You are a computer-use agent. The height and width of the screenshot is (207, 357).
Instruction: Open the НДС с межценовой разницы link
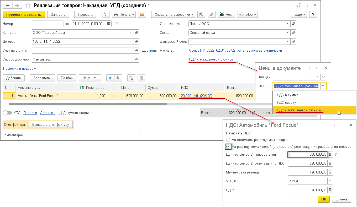(x=211, y=59)
